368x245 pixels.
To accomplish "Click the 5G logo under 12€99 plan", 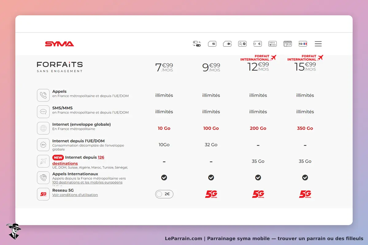I will pos(258,194).
